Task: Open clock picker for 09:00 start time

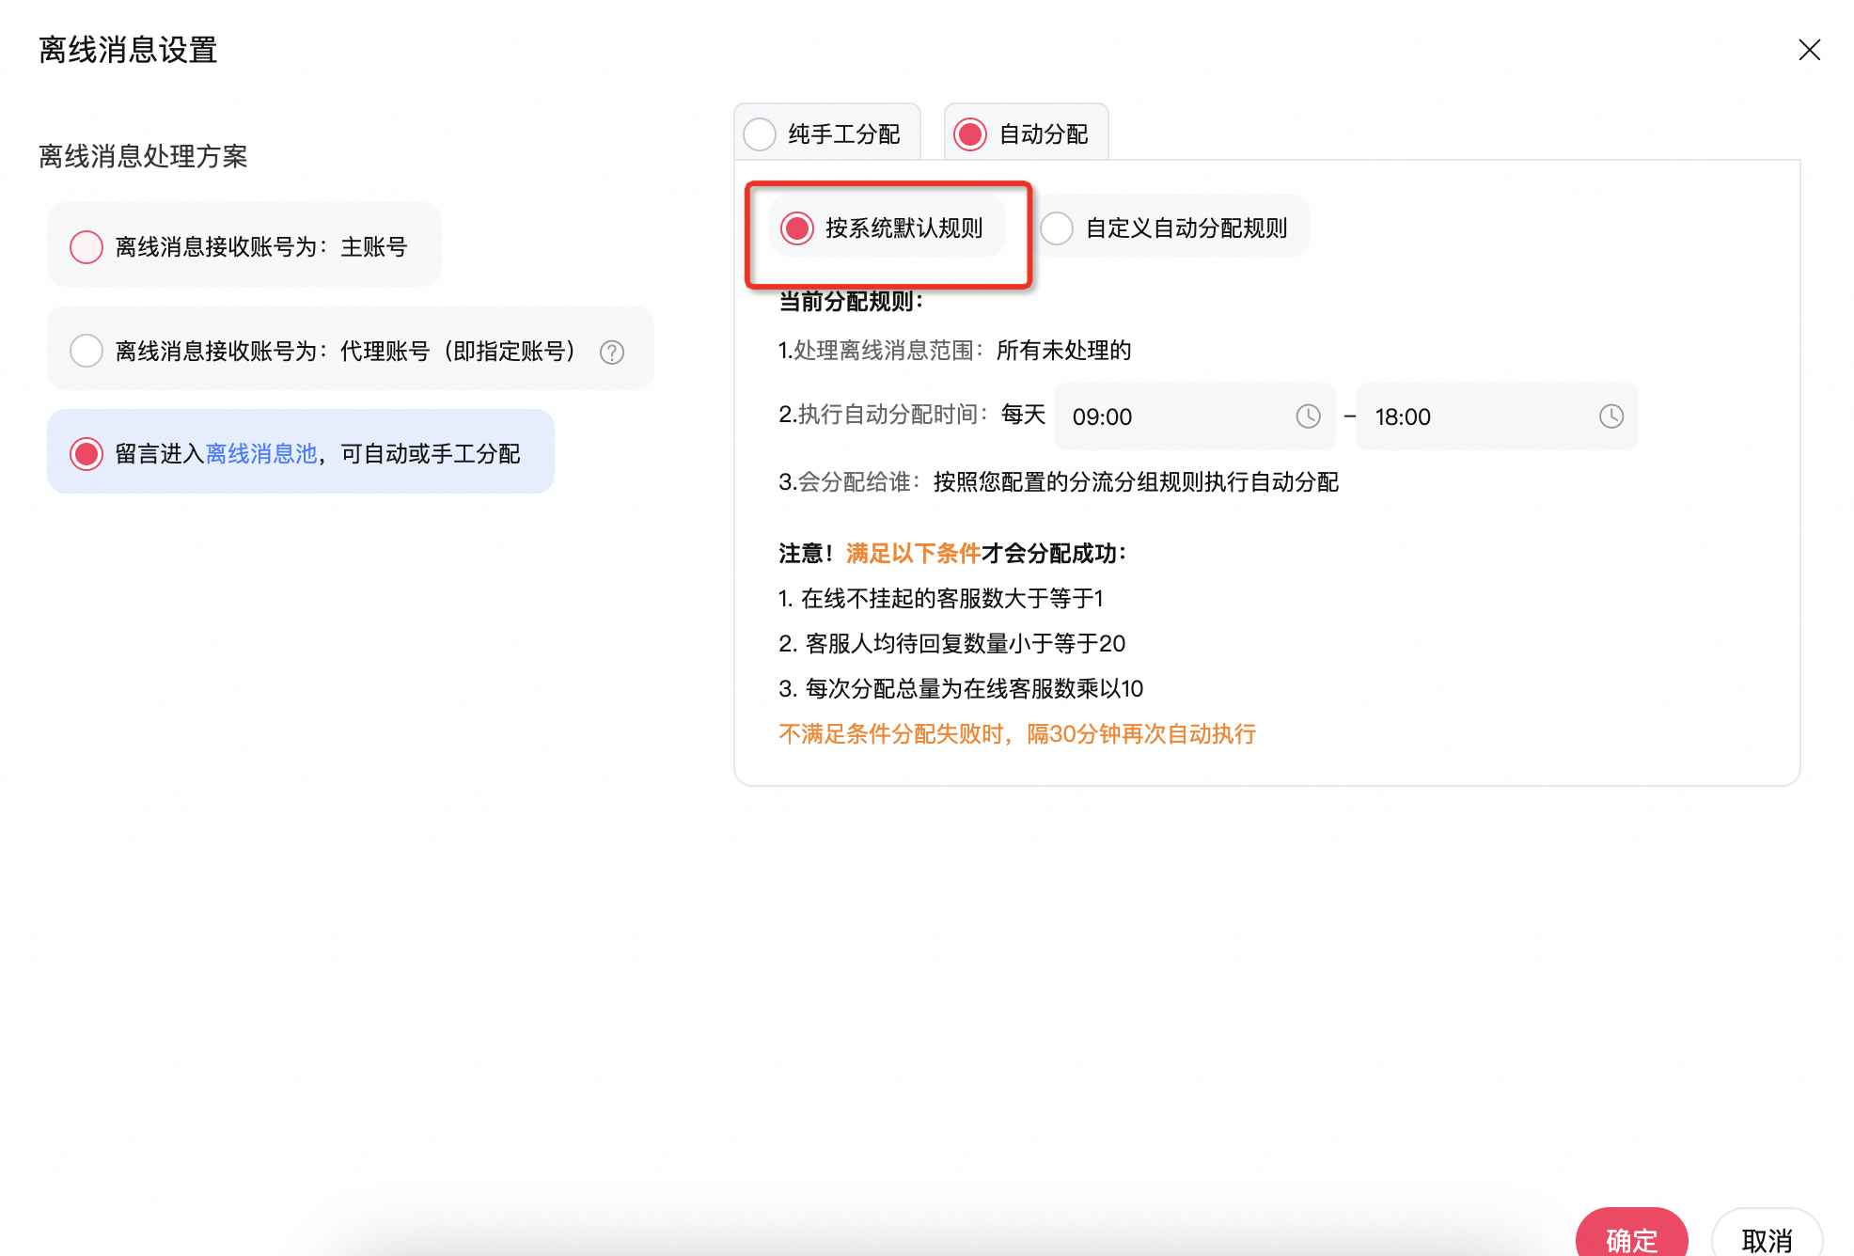Action: pyautogui.click(x=1308, y=416)
